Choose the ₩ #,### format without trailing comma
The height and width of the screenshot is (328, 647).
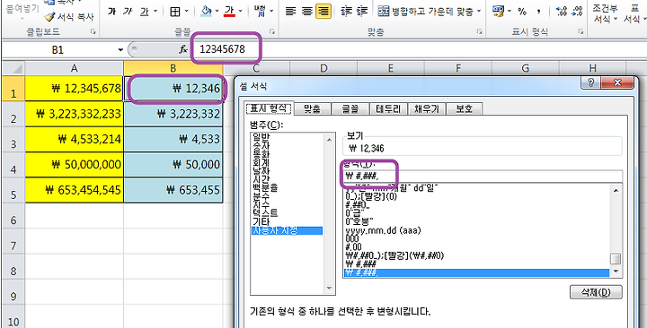(362, 263)
